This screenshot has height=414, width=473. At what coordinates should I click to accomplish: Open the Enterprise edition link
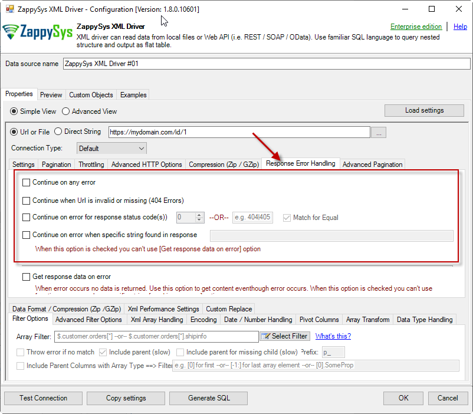tap(416, 27)
